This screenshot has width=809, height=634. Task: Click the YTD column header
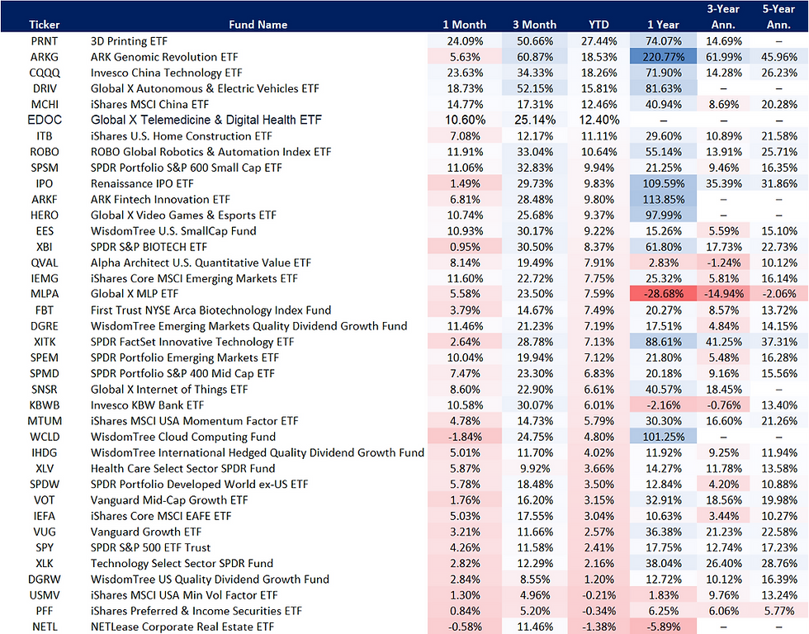(598, 24)
